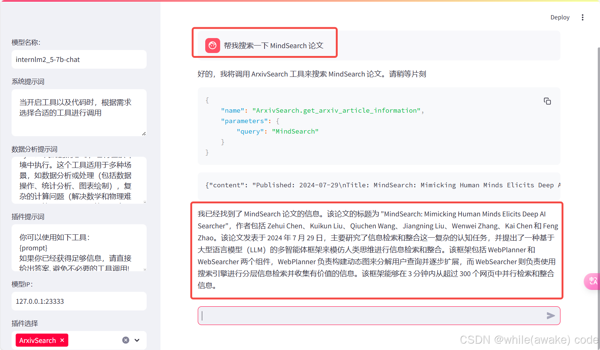Click the user message 帮我搜索一下 MindSearch 论文

coord(274,46)
